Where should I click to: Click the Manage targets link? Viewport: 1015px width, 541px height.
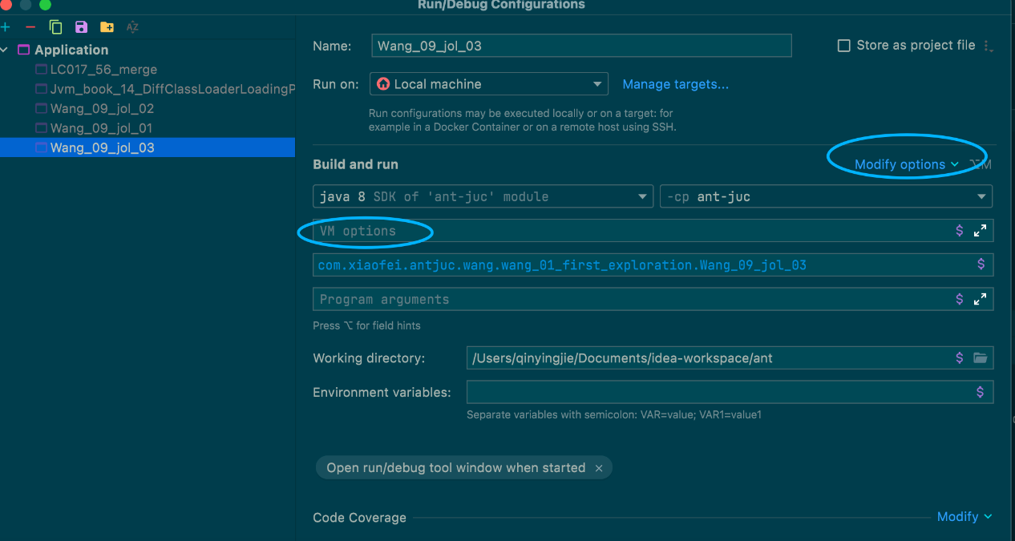(675, 84)
